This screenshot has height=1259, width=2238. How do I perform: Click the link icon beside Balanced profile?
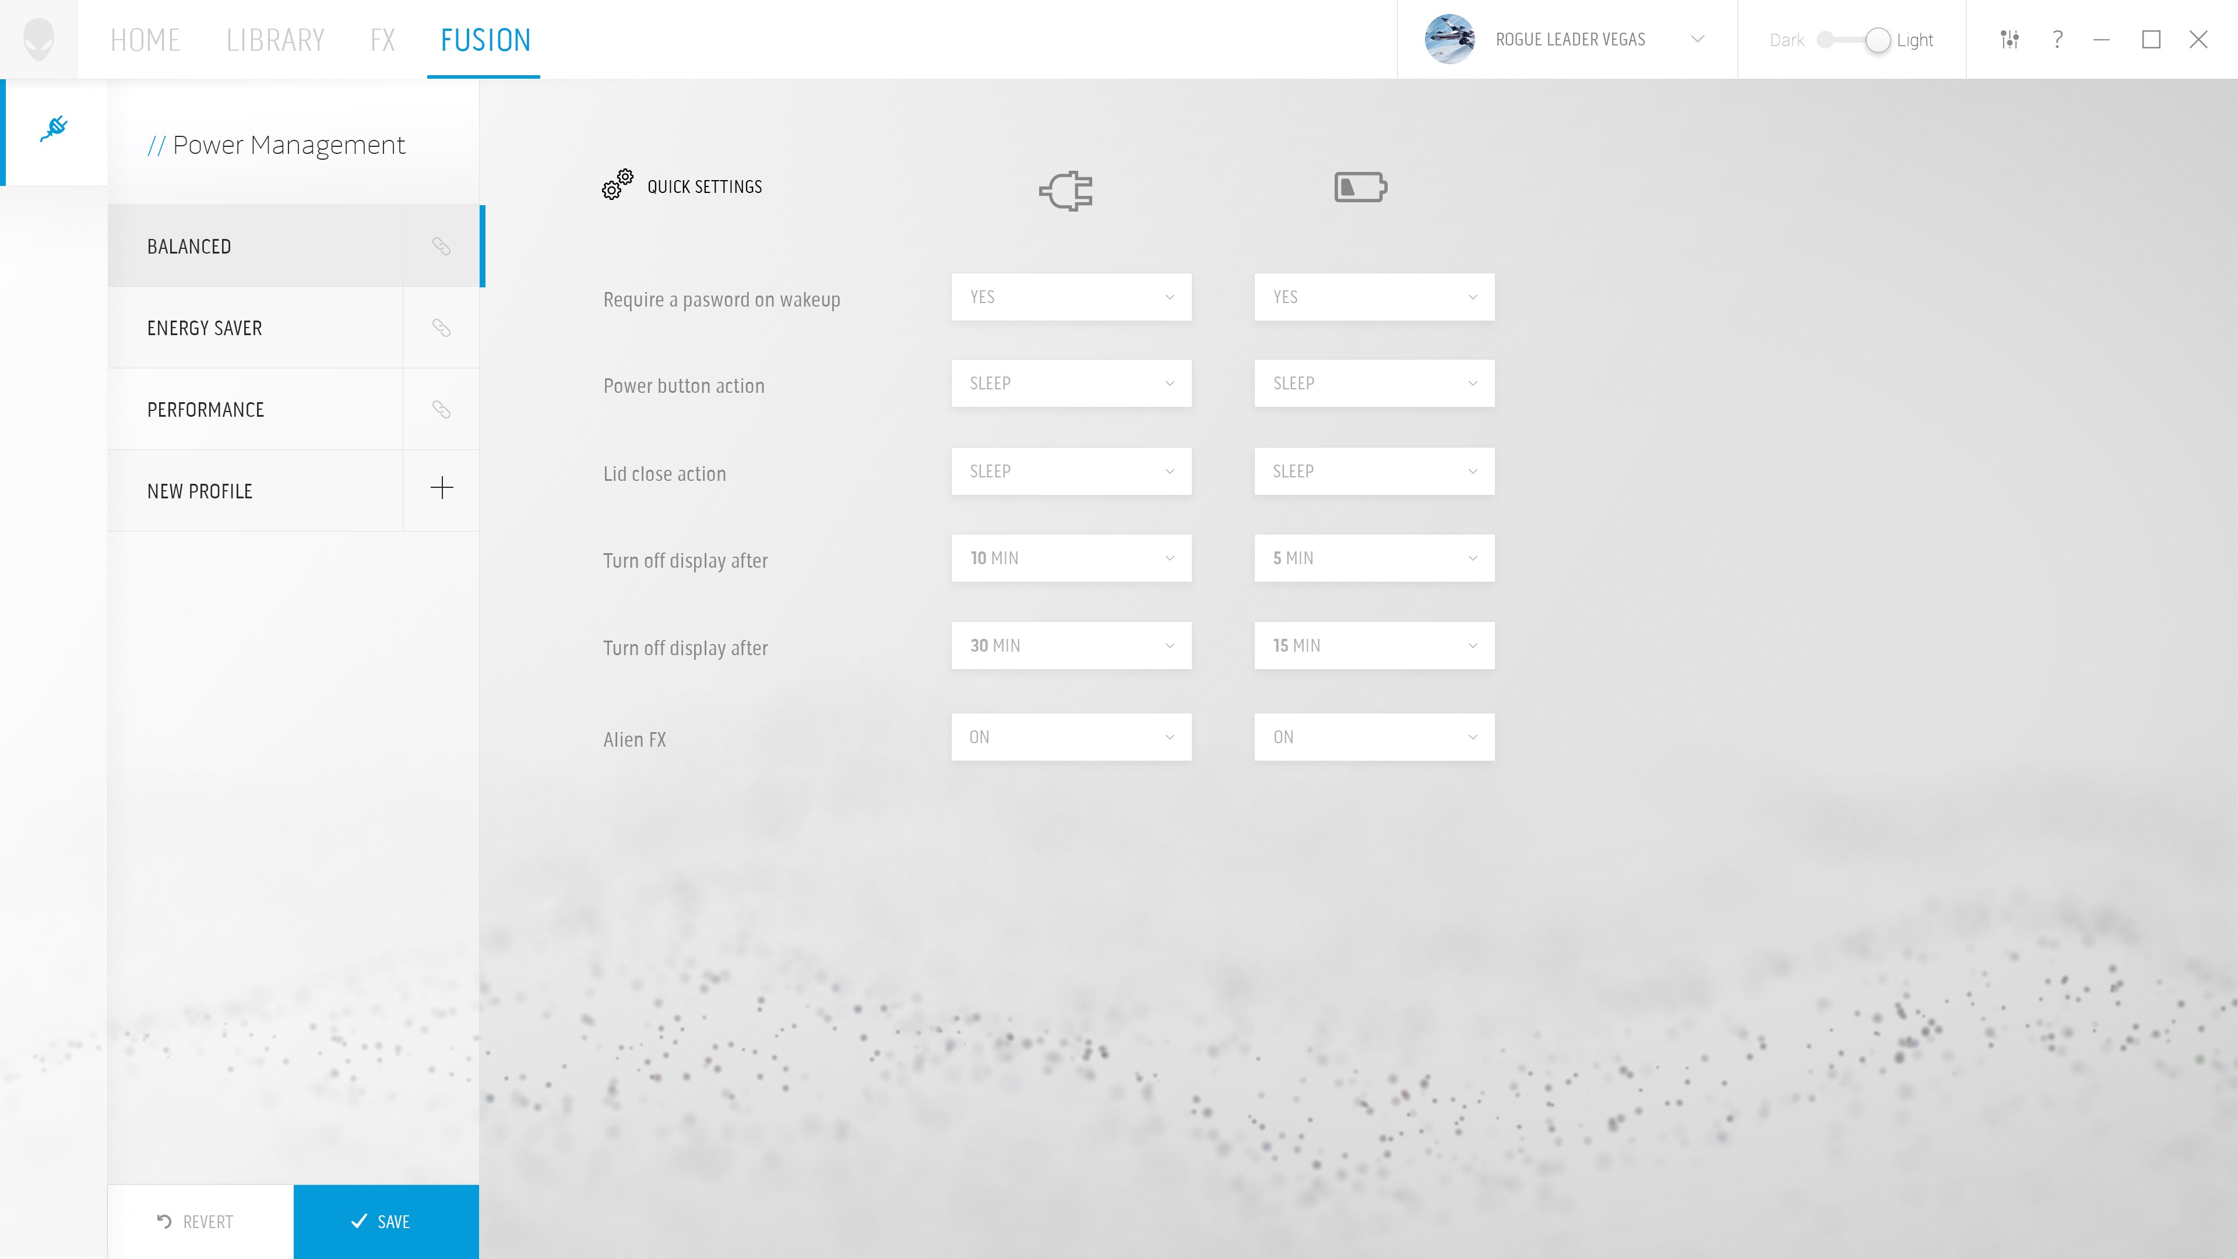click(441, 247)
